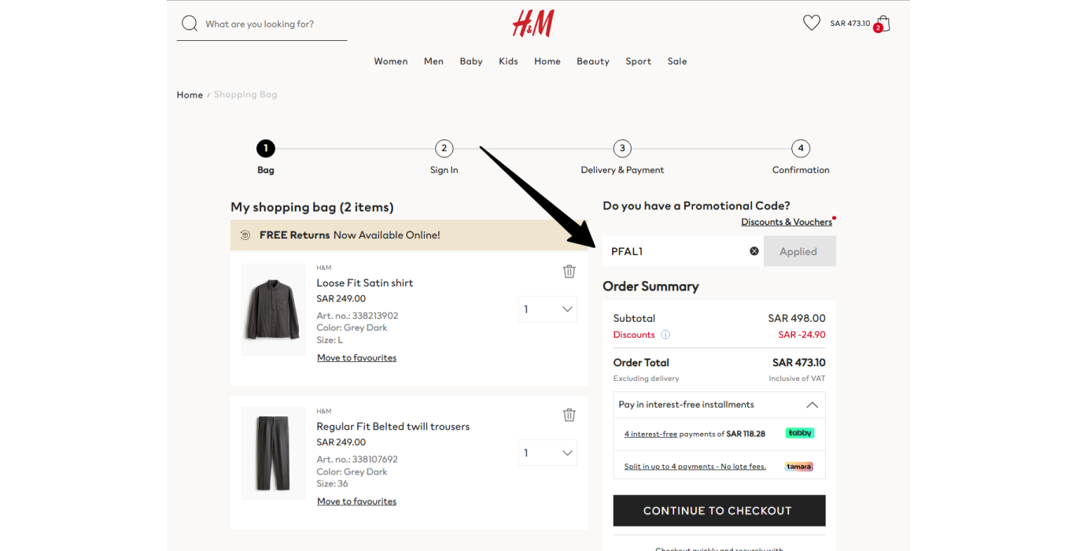Viewport: 1076px width, 551px height.
Task: Click the tamara logo badge
Action: (x=799, y=466)
